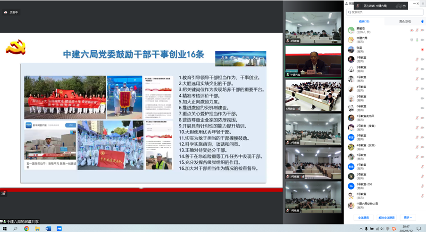Click the avatar of participant 张昊
The image size is (426, 232).
351,49
